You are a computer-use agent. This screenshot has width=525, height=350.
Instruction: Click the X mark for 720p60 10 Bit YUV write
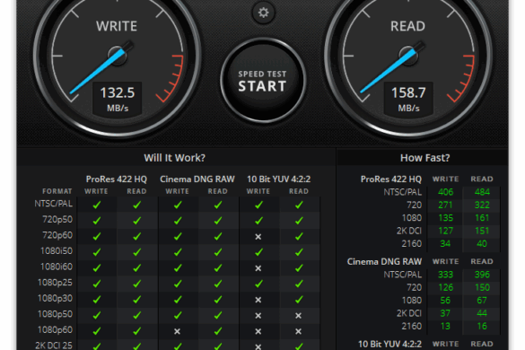(x=258, y=237)
